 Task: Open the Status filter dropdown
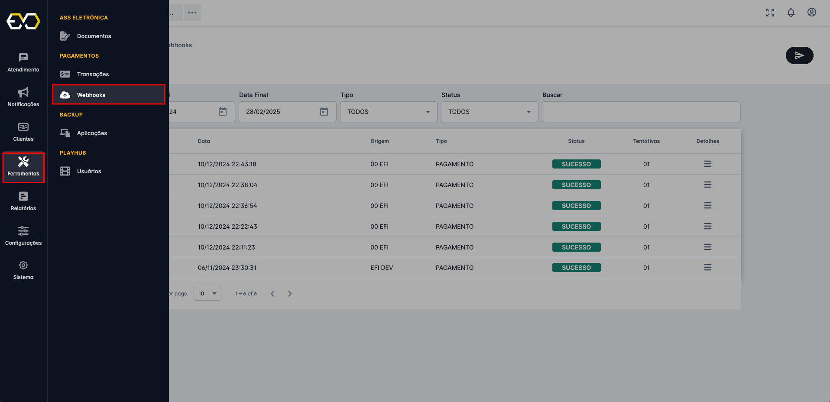pos(528,112)
